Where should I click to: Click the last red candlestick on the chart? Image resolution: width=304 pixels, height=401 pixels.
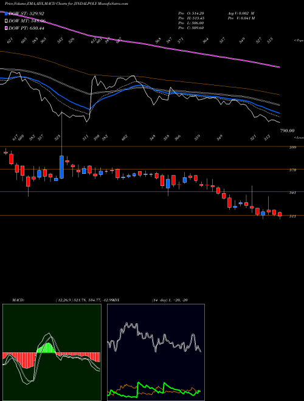(280, 214)
